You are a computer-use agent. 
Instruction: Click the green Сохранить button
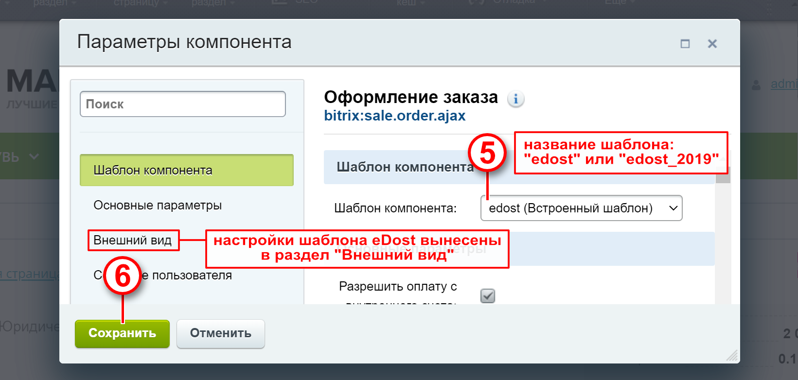pos(122,333)
